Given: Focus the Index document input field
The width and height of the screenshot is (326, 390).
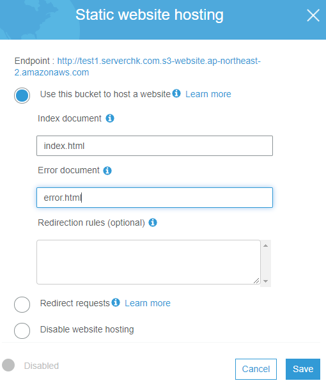Looking at the screenshot, I should click(155, 146).
